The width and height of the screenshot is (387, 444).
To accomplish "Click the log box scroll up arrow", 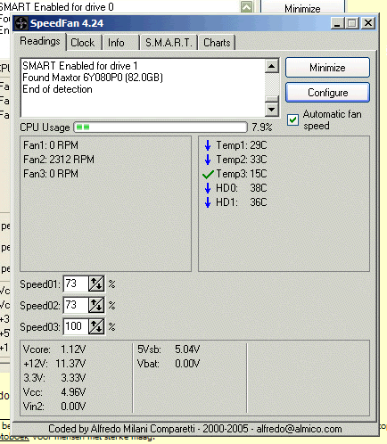I will point(272,66).
